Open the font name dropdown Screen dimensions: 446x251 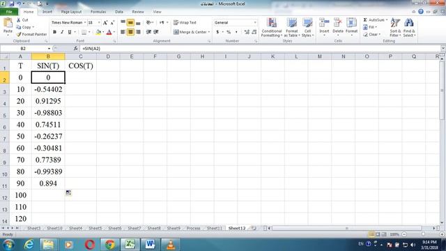85,22
